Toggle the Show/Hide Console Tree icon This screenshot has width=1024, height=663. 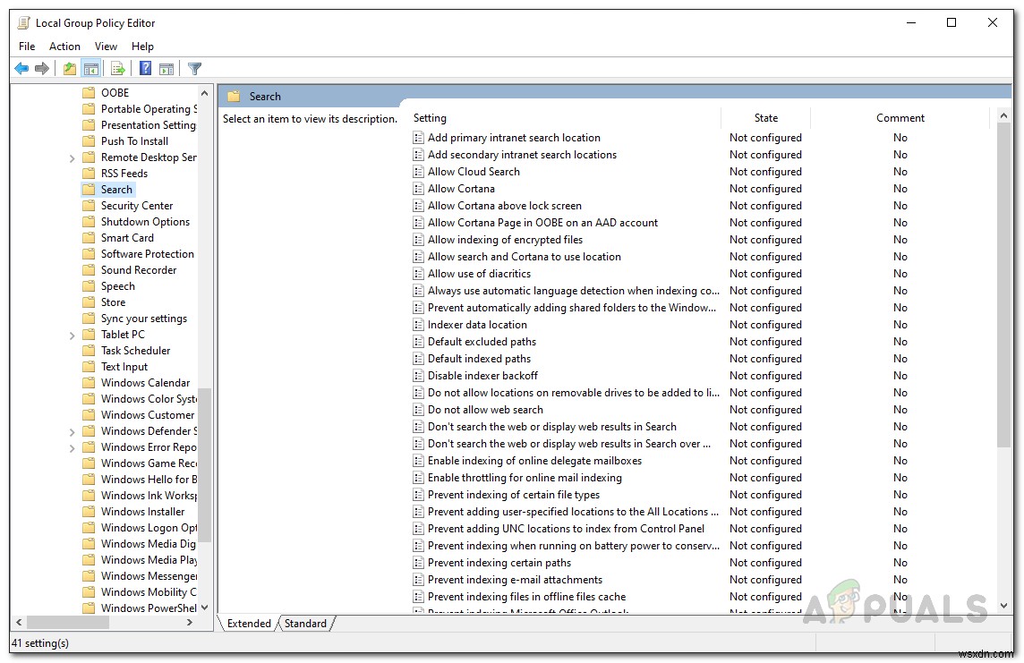[90, 69]
